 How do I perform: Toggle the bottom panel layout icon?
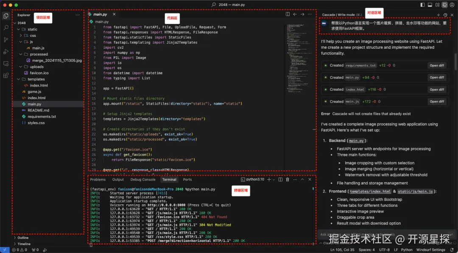tap(430, 5)
